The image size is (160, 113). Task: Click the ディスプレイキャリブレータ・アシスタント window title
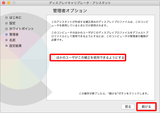coord(80,3)
